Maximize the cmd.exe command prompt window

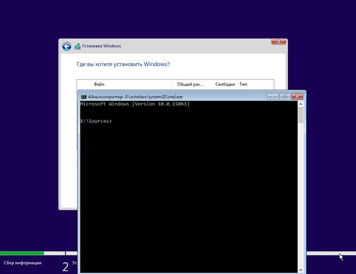[x=285, y=96]
